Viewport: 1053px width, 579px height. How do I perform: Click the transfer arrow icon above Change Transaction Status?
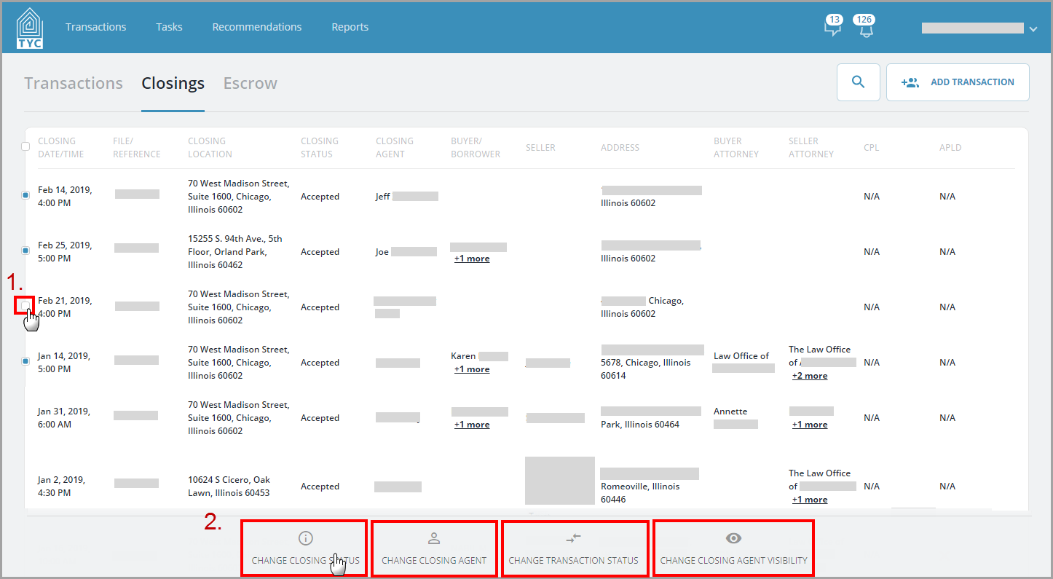(x=575, y=538)
